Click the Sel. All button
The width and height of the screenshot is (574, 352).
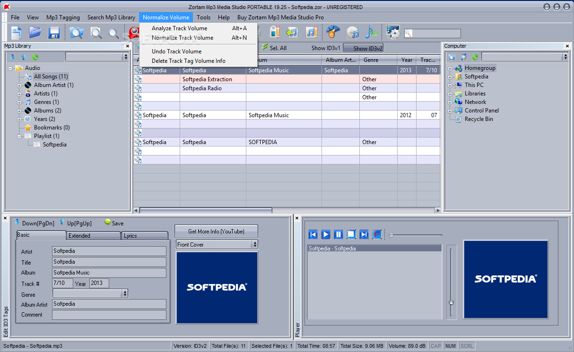point(274,48)
